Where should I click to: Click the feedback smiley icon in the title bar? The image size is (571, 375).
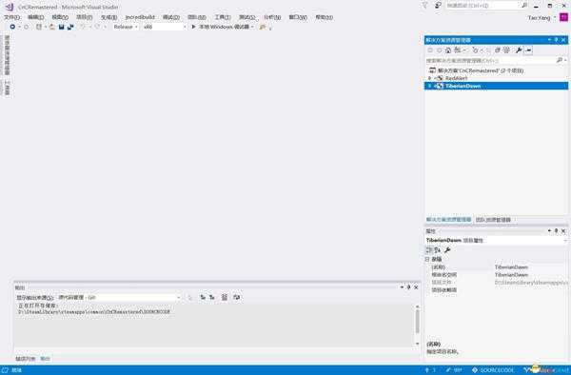438,6
